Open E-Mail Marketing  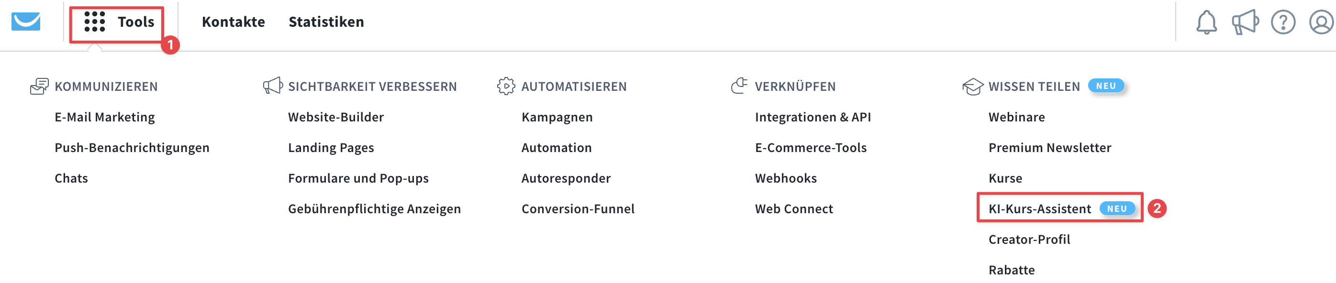tap(104, 117)
